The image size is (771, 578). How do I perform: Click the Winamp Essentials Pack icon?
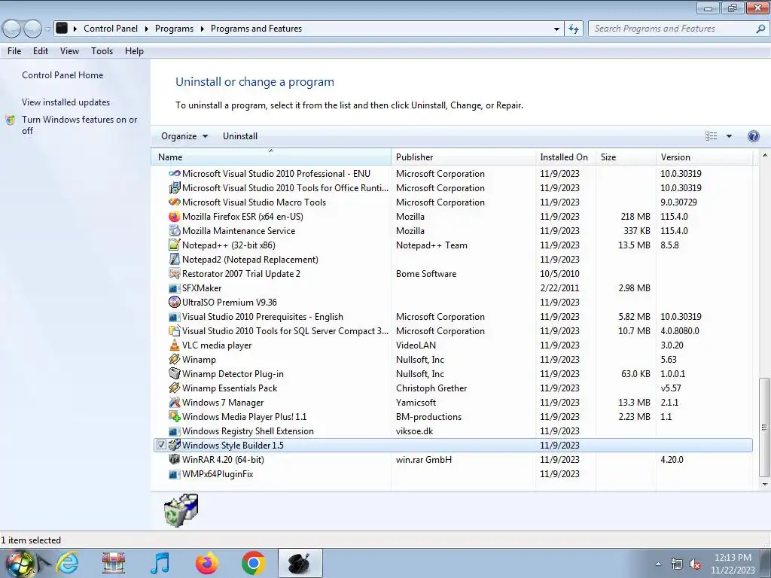174,388
